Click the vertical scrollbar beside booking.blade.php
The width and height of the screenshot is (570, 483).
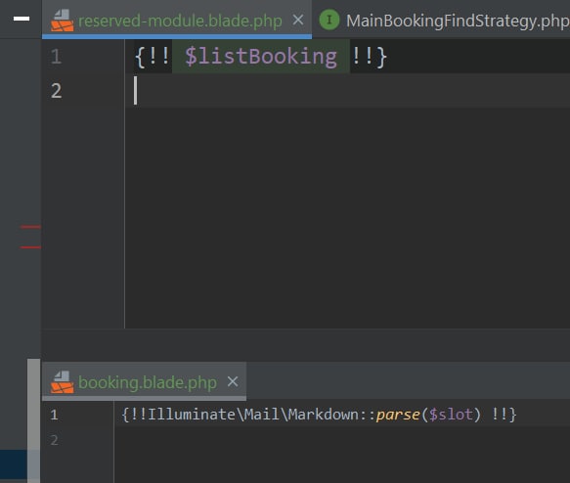34,420
